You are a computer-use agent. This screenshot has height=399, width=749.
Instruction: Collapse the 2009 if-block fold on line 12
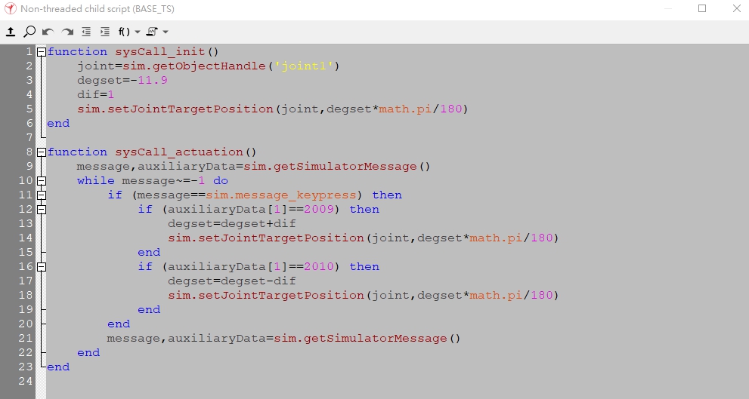pyautogui.click(x=42, y=209)
